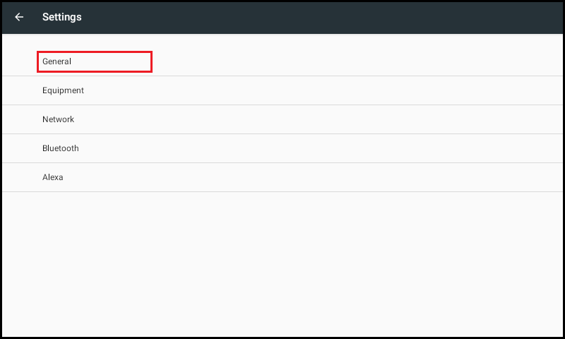Select Network from the settings list
The height and width of the screenshot is (339, 565).
pos(282,119)
